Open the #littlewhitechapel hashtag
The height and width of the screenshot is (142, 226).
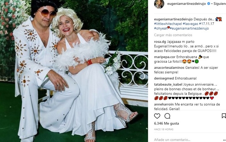tap(168, 24)
